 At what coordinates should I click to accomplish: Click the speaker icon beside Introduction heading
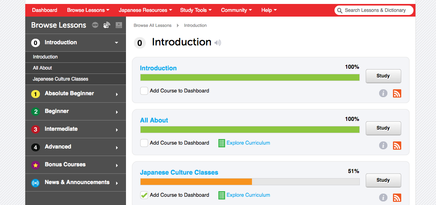218,43
